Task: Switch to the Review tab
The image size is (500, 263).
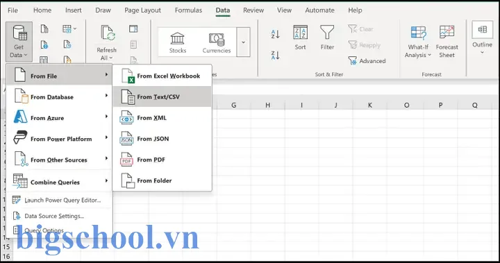Action: tap(253, 10)
